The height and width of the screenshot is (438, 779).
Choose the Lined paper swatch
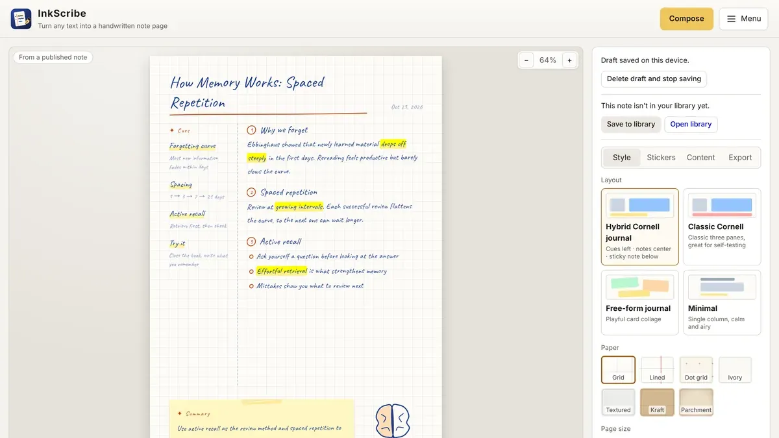tap(657, 369)
